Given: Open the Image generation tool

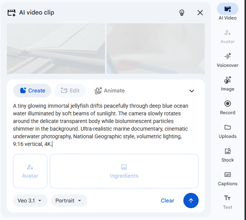Looking at the screenshot, I should click(x=228, y=84).
